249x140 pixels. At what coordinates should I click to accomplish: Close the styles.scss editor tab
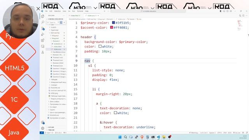[98, 16]
